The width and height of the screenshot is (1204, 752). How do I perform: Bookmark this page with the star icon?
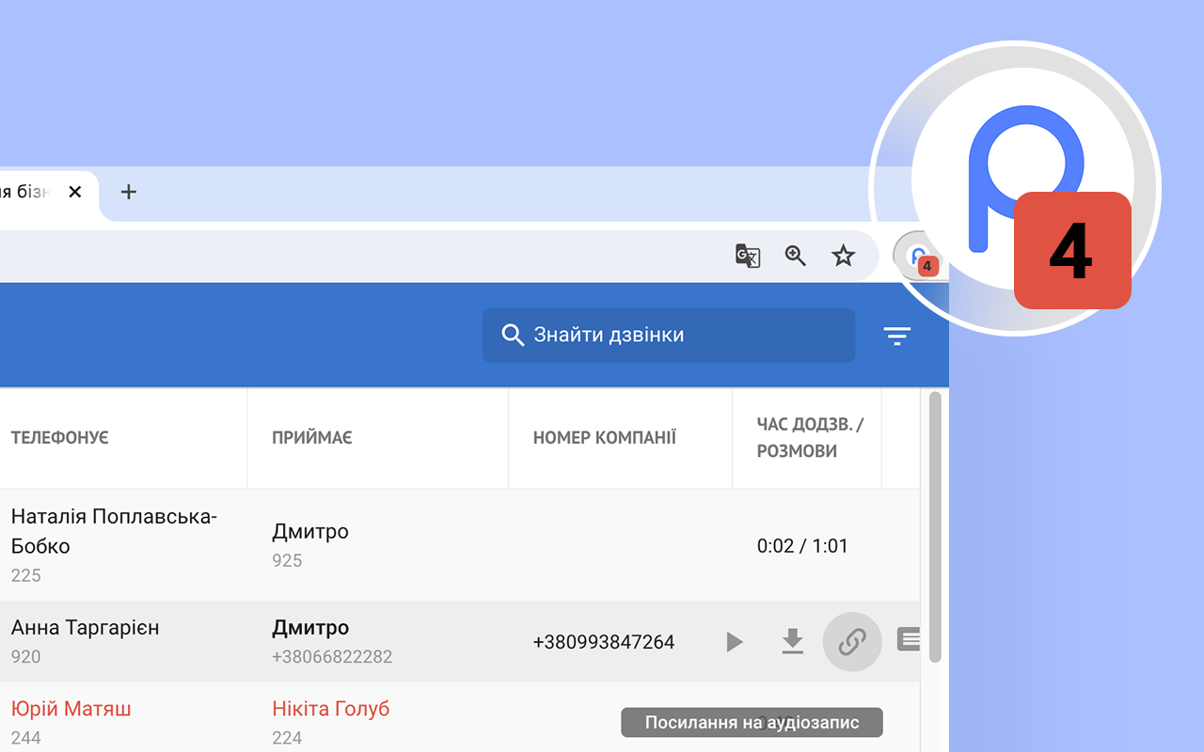[844, 256]
